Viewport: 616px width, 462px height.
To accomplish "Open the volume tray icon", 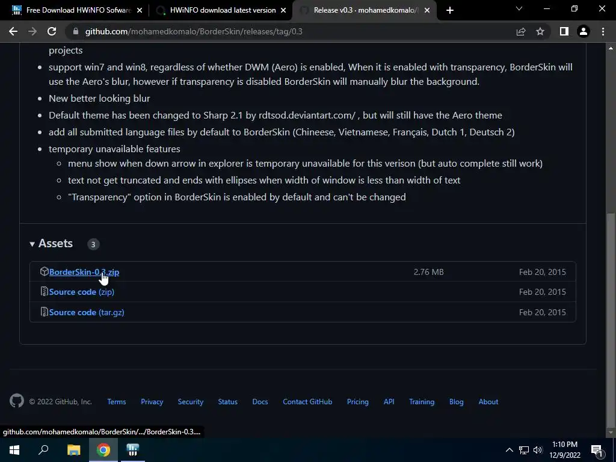I will 538,450.
